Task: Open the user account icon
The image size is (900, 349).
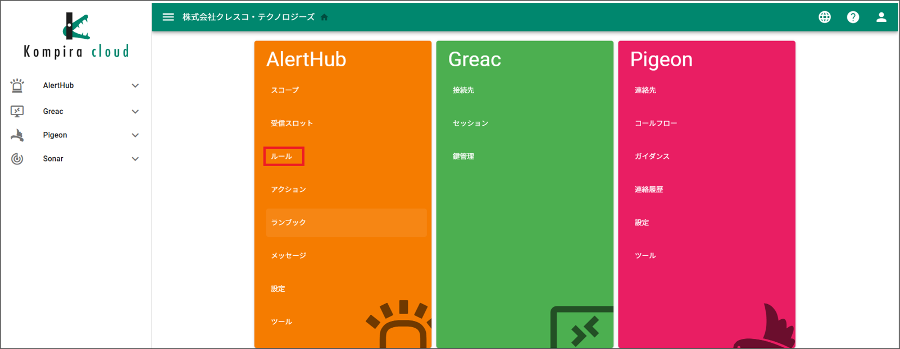Action: [x=881, y=17]
